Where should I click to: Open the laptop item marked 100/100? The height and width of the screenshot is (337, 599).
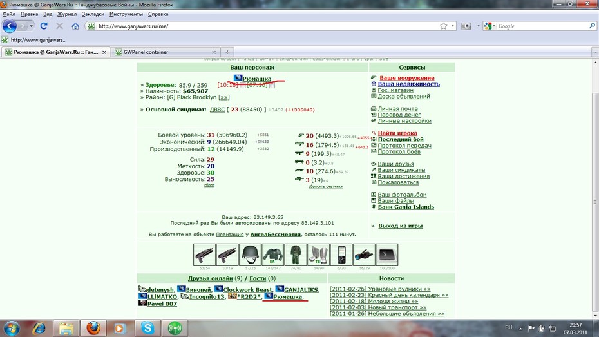(387, 255)
